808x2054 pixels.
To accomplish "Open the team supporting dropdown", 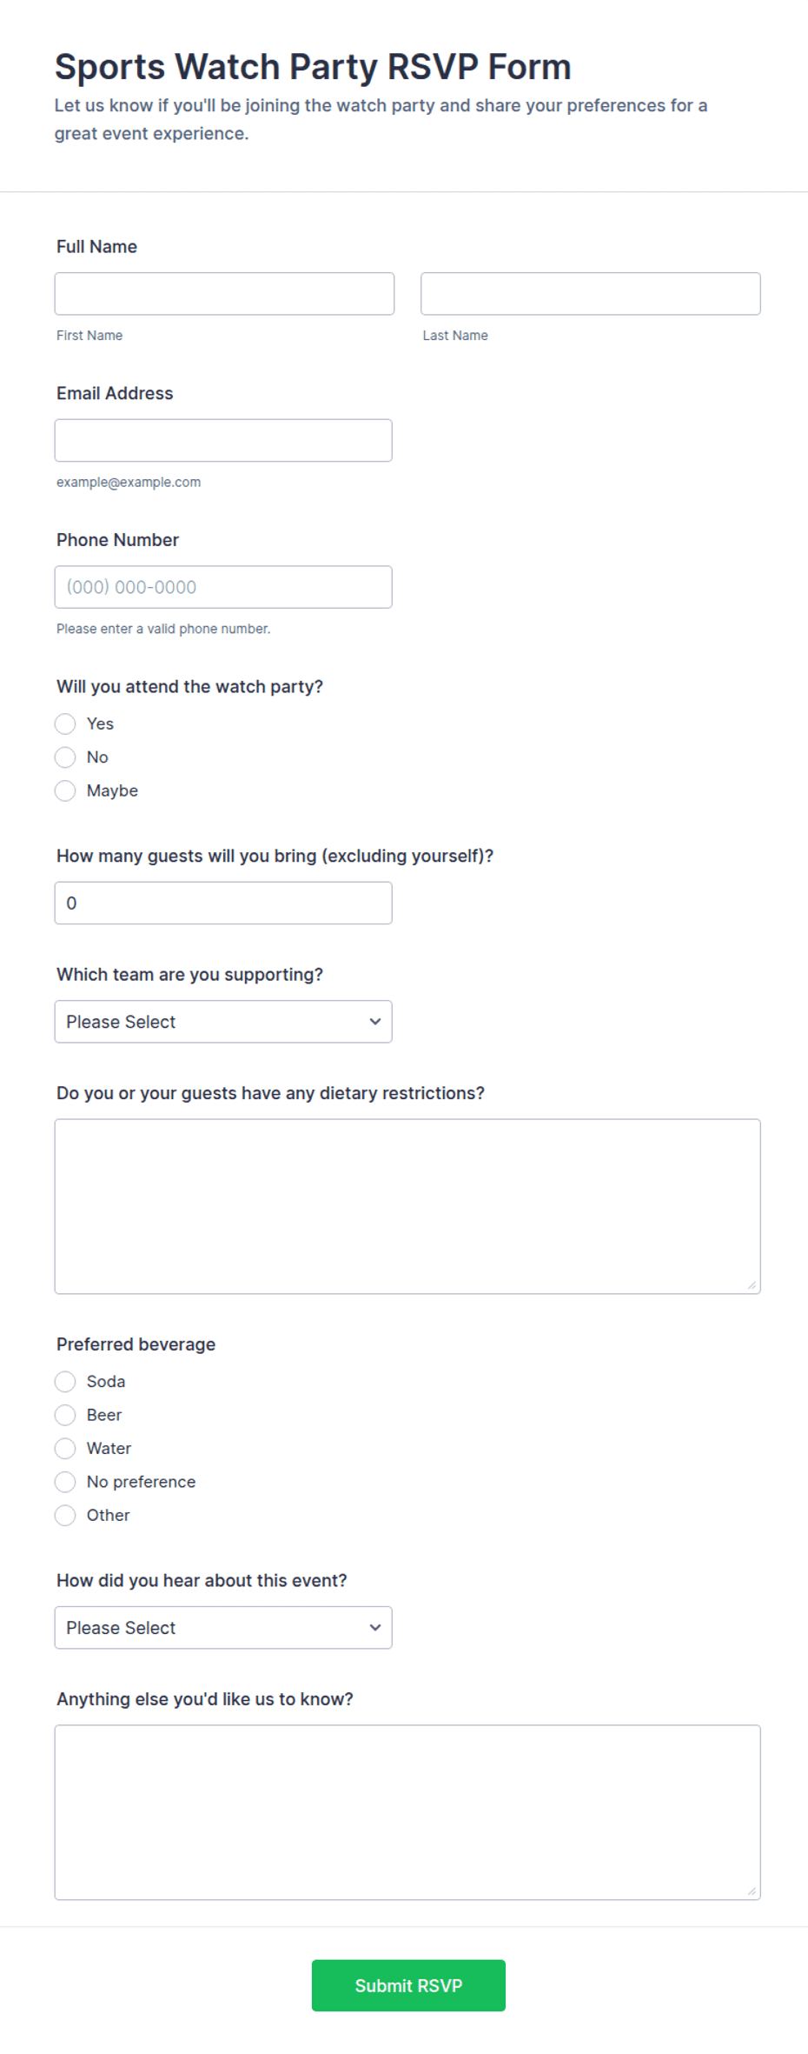I will 223,1022.
